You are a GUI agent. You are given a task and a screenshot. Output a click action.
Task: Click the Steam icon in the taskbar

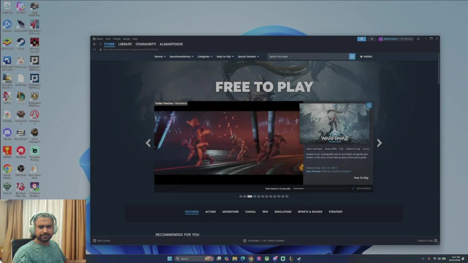click(x=299, y=259)
